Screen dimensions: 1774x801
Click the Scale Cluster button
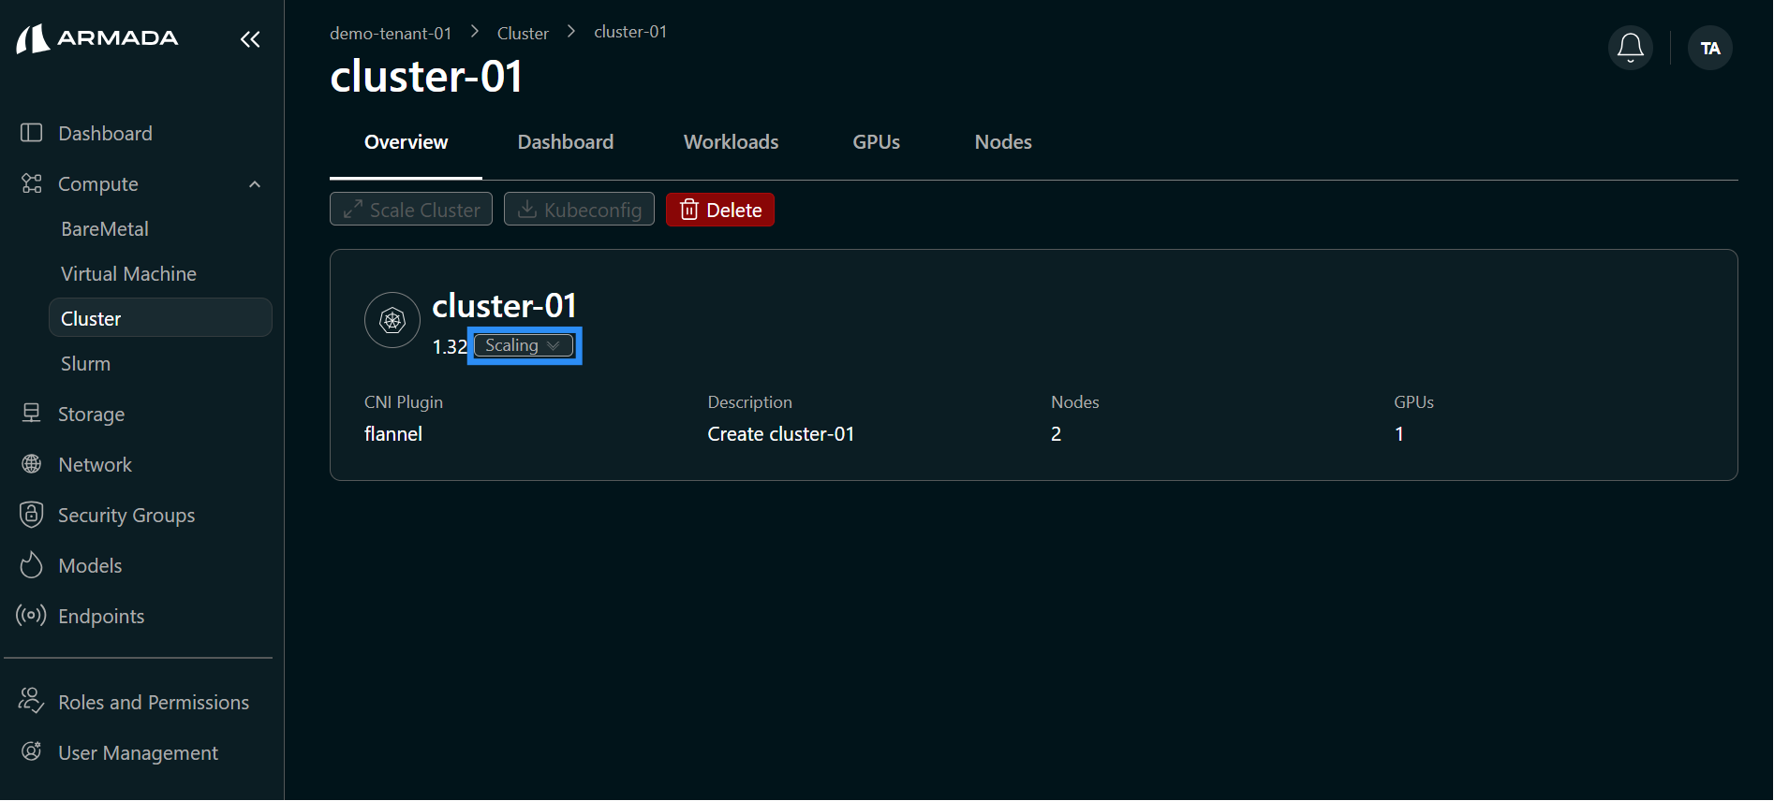411,210
